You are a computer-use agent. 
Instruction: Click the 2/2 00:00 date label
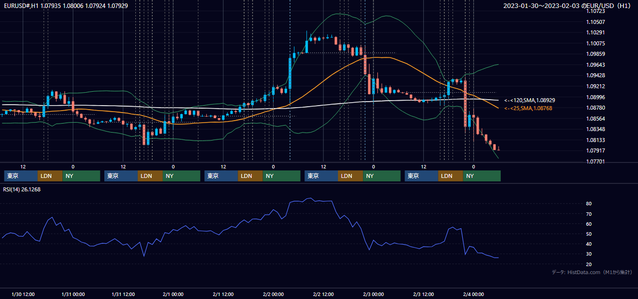tap(274, 295)
